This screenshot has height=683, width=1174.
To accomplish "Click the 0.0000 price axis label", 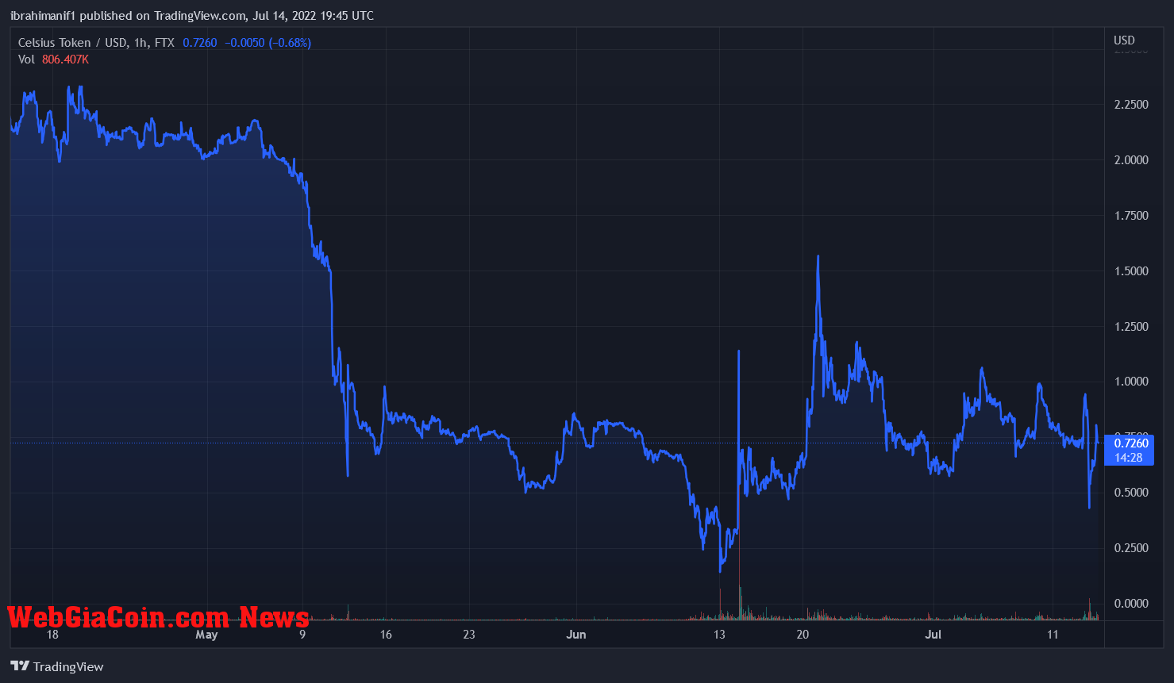I will [x=1131, y=604].
